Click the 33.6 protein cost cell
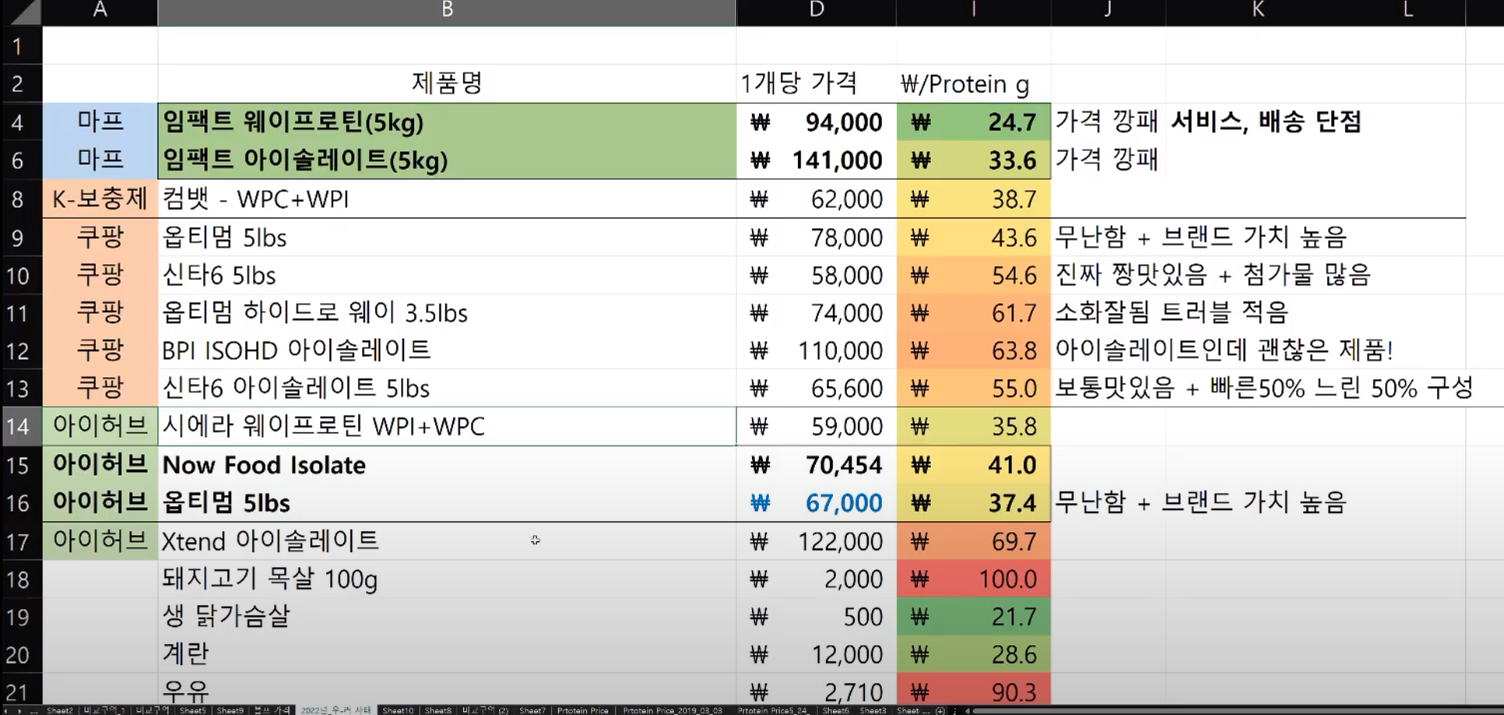 click(x=973, y=160)
